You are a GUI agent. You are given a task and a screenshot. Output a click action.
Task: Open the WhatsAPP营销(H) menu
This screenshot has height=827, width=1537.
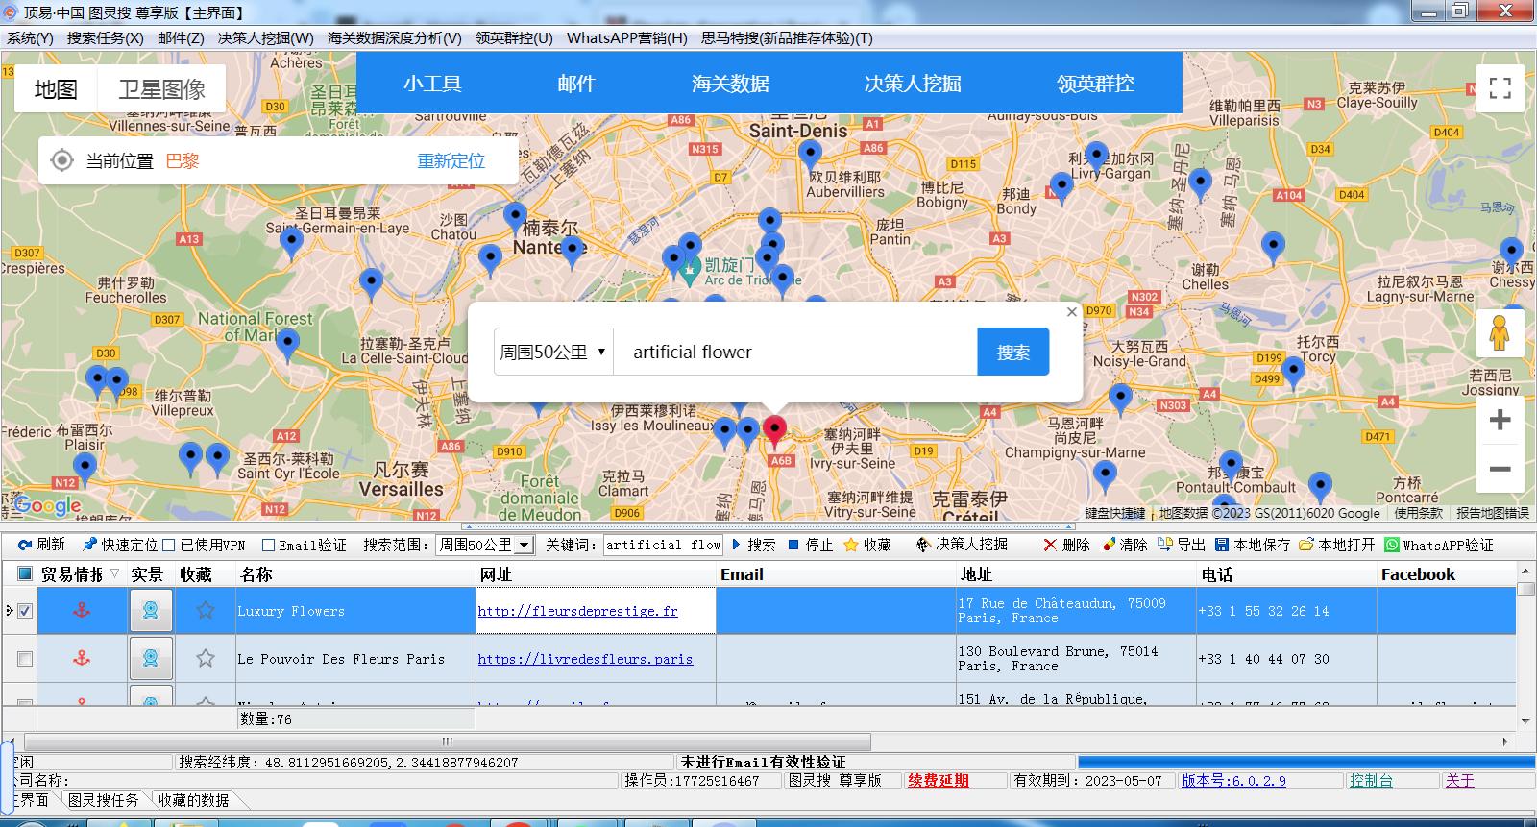(x=627, y=37)
